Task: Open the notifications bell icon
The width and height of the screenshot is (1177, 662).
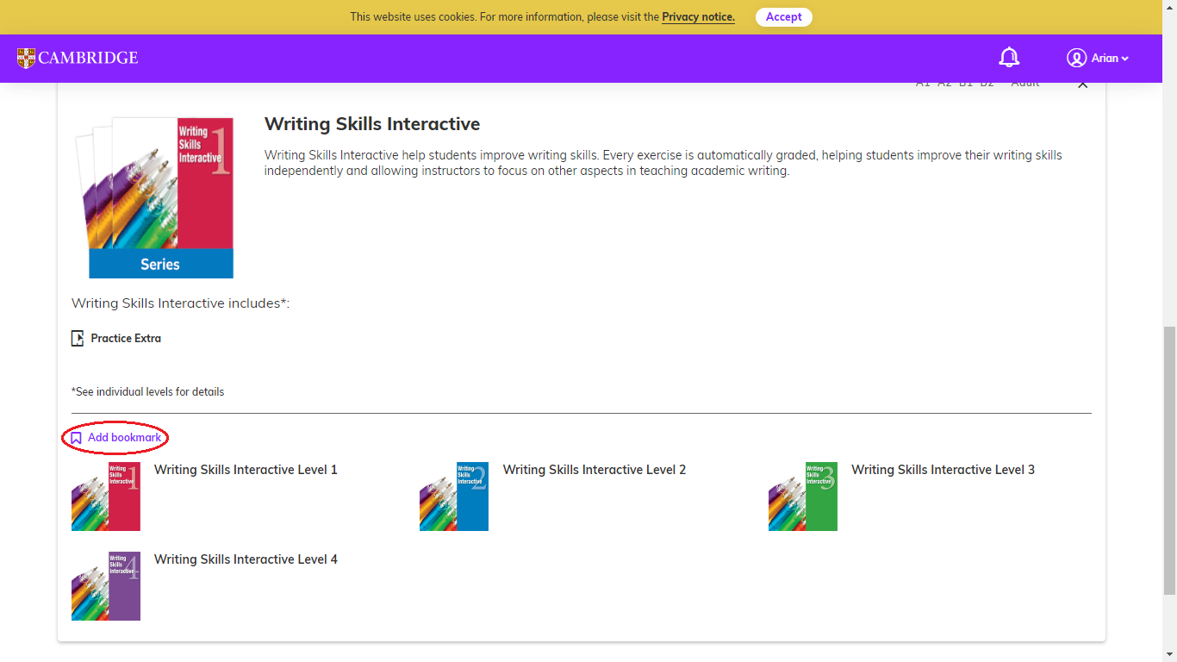Action: [1009, 58]
